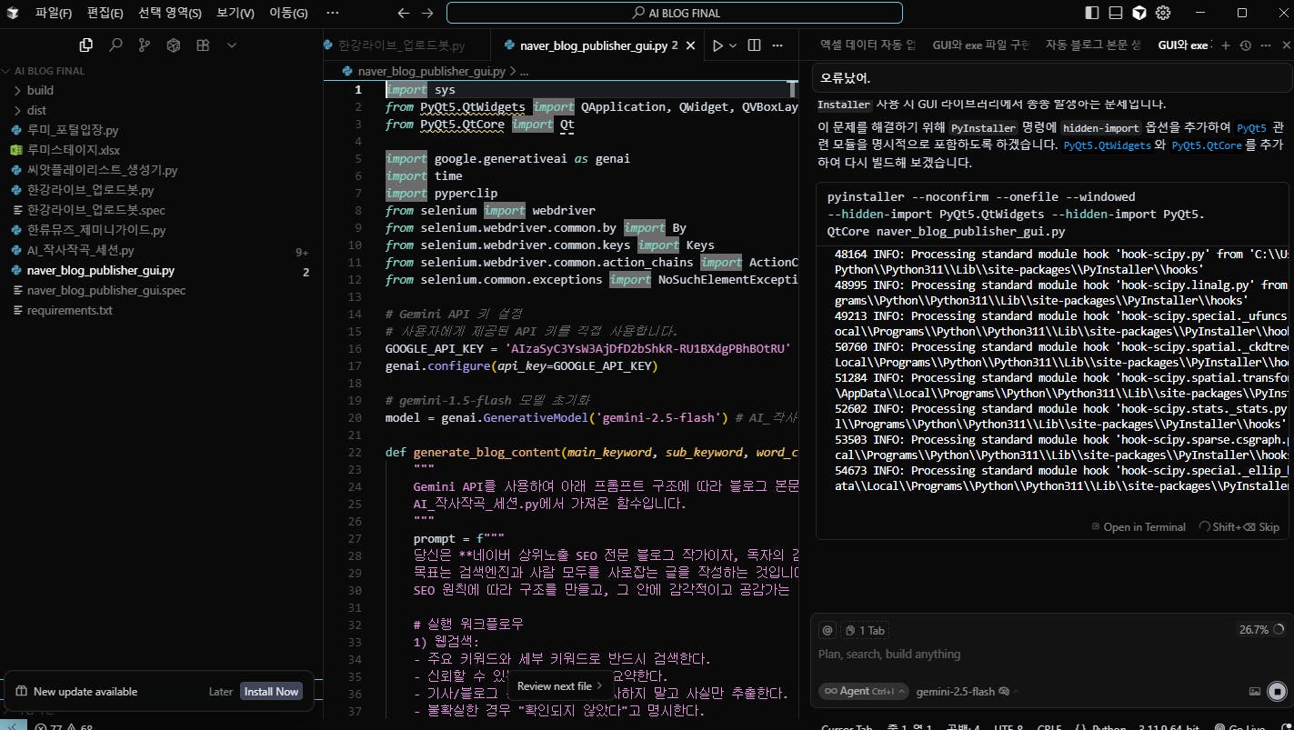Open the Agent mode dropdown
The width and height of the screenshot is (1294, 730).
point(863,691)
